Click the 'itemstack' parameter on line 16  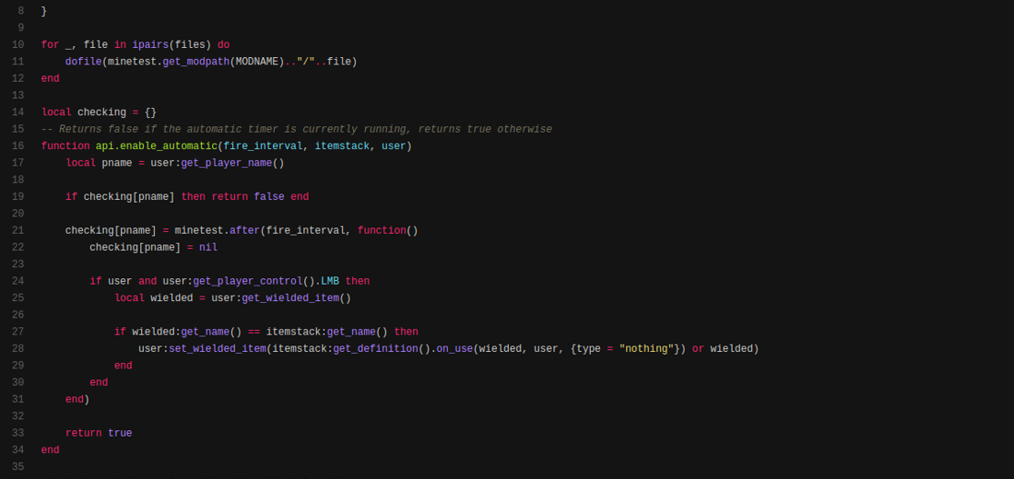click(x=341, y=146)
